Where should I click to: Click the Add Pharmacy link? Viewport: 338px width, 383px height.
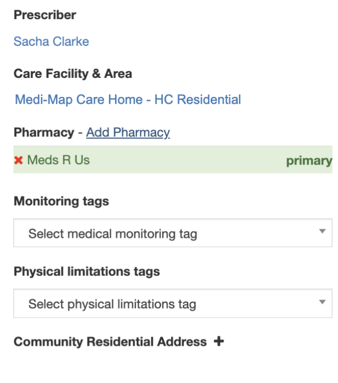[128, 132]
